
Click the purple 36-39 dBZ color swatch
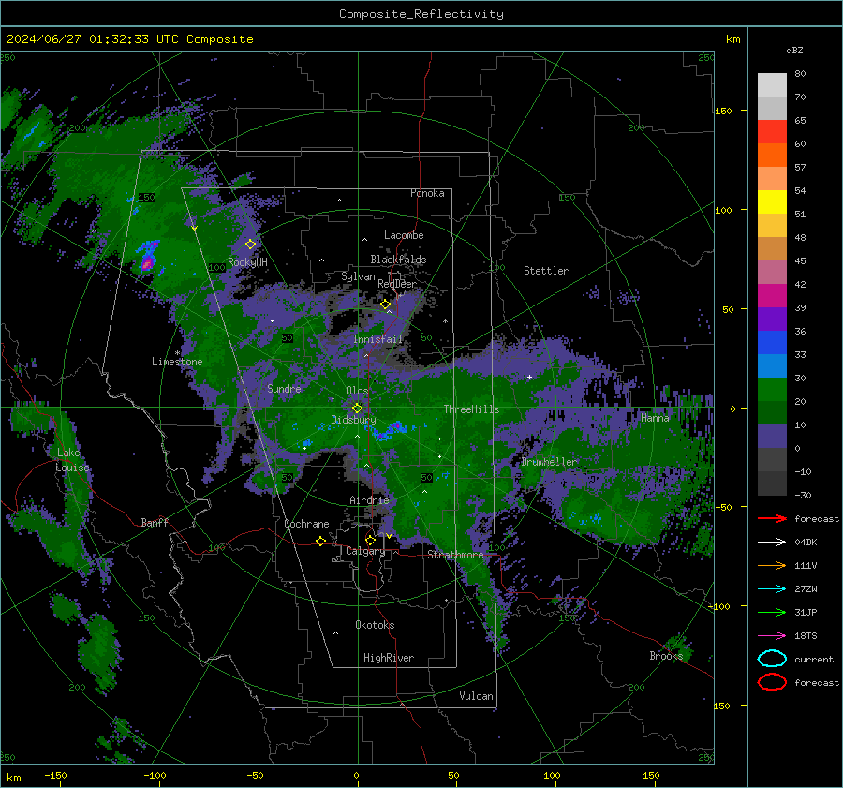coord(772,320)
